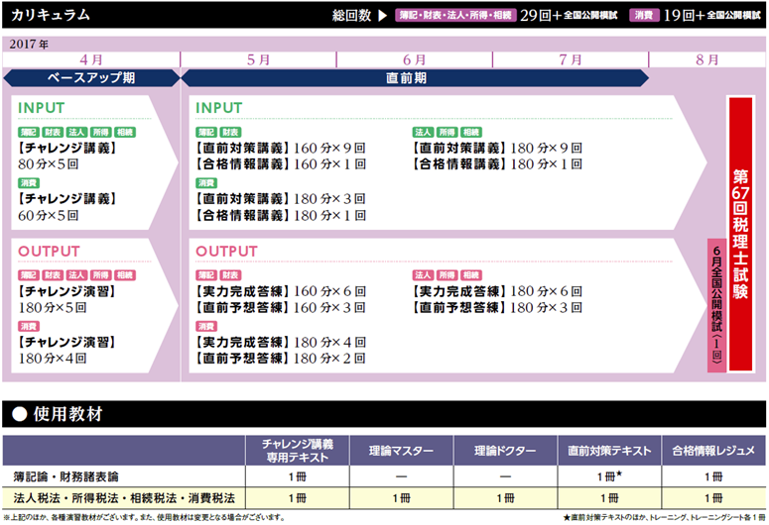Click the 6月 month label in timeline
Viewport: 769px width, 525px height.
point(415,59)
